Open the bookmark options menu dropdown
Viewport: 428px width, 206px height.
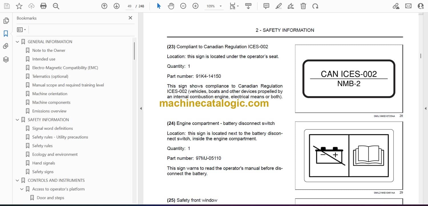coord(21,30)
